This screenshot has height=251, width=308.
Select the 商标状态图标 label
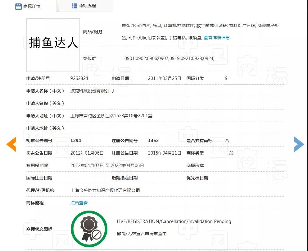pyautogui.click(x=39, y=229)
